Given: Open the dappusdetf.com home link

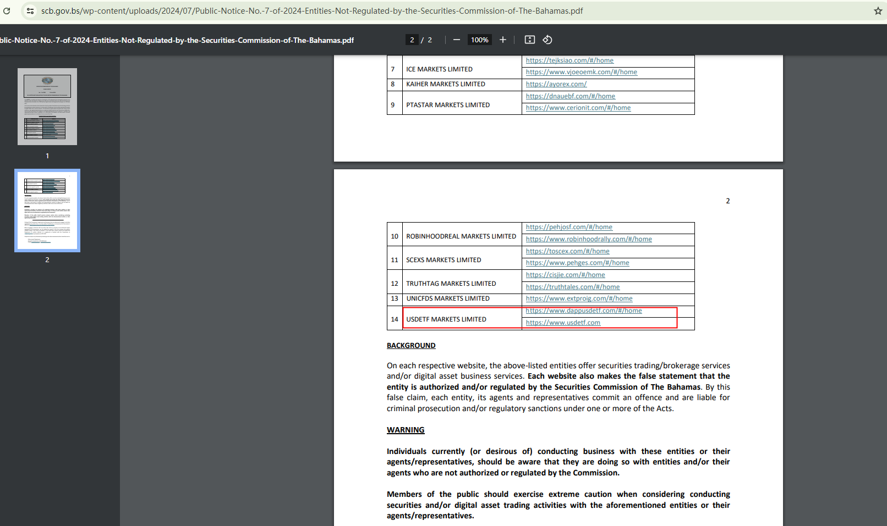Looking at the screenshot, I should click(583, 311).
